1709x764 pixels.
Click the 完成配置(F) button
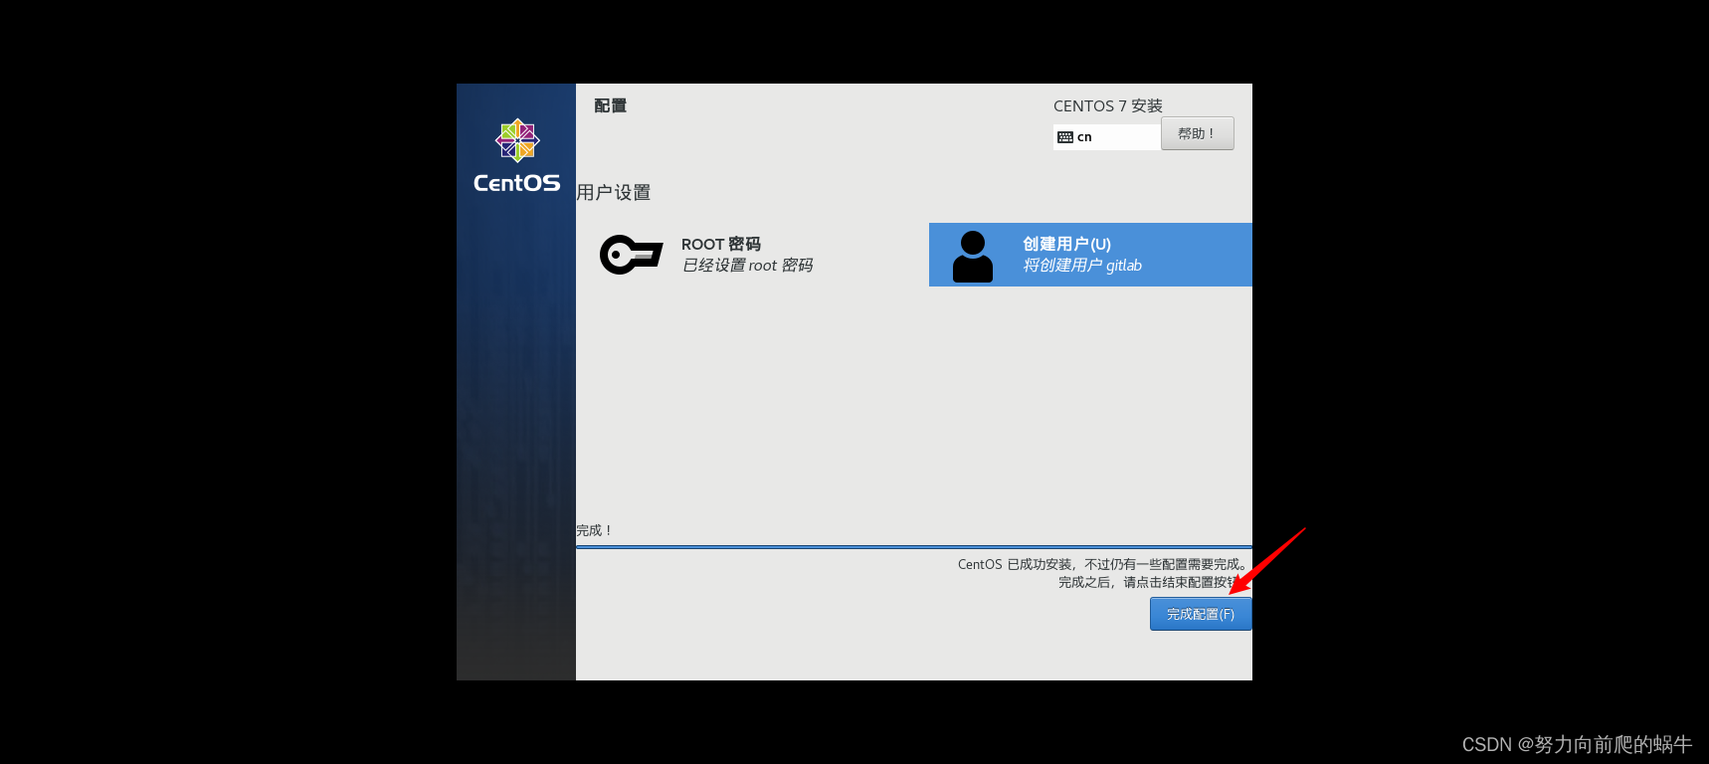[x=1201, y=614]
